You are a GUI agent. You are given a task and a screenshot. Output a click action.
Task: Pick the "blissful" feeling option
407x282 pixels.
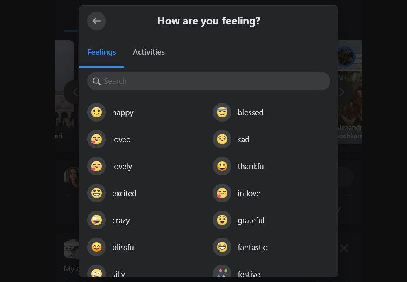[x=124, y=247]
